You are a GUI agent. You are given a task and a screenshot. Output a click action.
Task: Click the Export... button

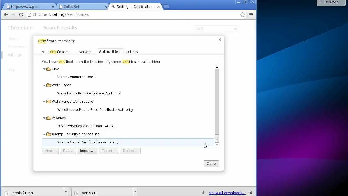[x=108, y=151]
